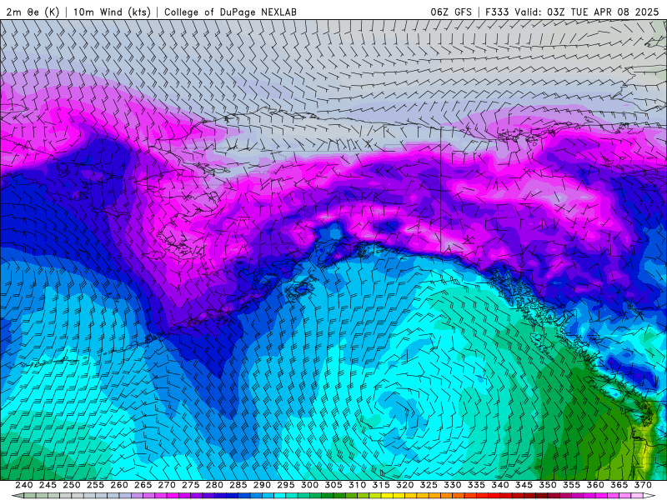Click the 280 value on the color scale

(214, 485)
